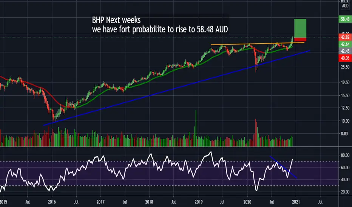
Task: Click the 80.00 RSI scale label
Action: (x=345, y=155)
